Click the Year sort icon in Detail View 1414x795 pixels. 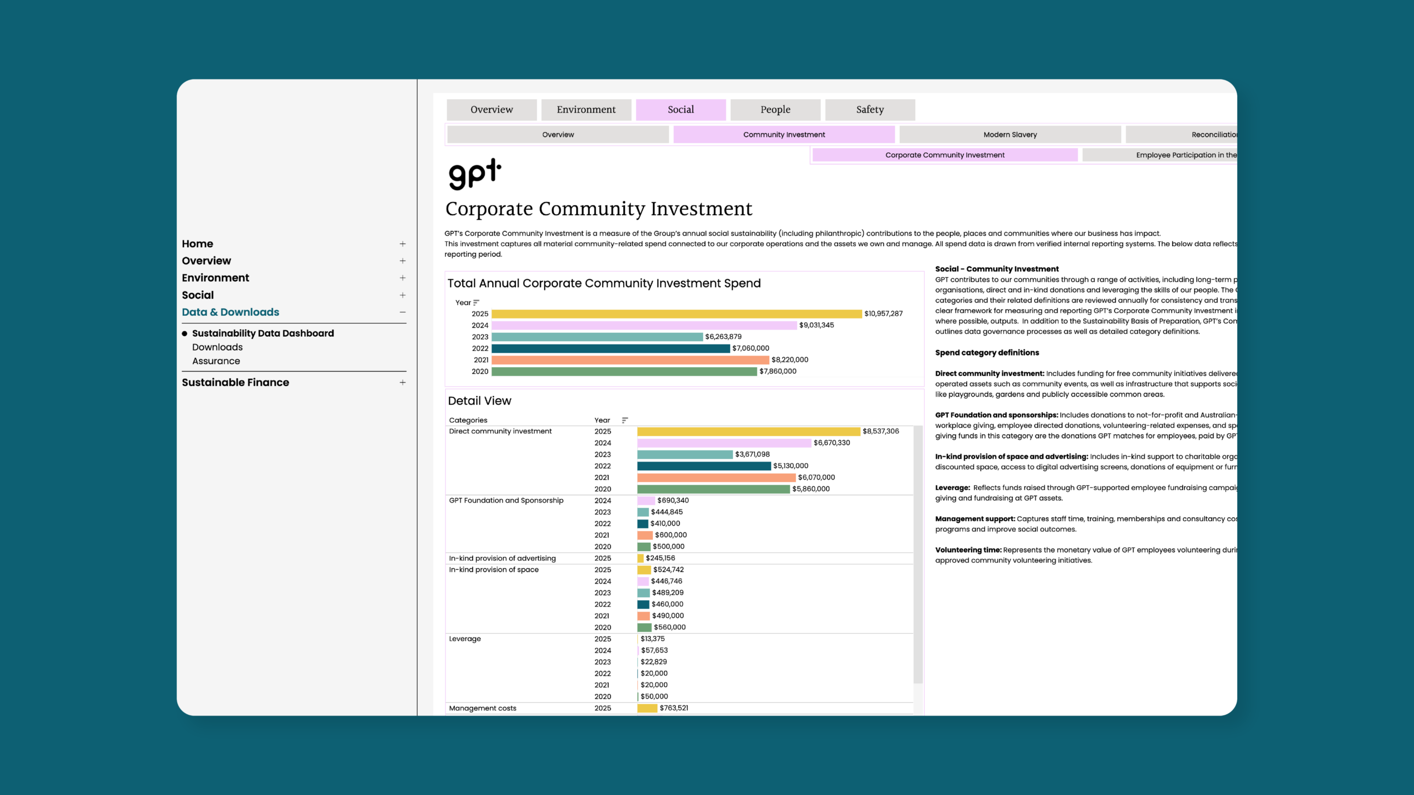pyautogui.click(x=625, y=420)
